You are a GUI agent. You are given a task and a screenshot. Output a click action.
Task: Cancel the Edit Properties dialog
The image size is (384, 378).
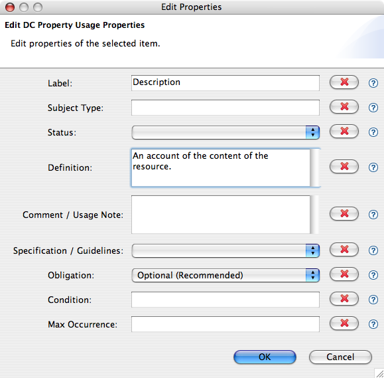[x=340, y=357]
